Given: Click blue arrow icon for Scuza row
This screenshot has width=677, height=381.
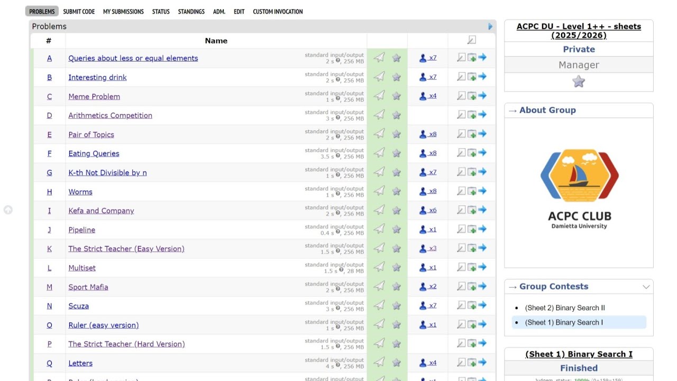Looking at the screenshot, I should coord(482,305).
